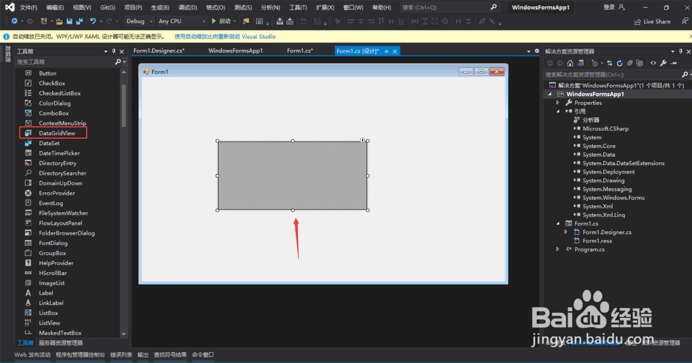Expand the Properties node arrow
The image size is (692, 363).
point(557,102)
